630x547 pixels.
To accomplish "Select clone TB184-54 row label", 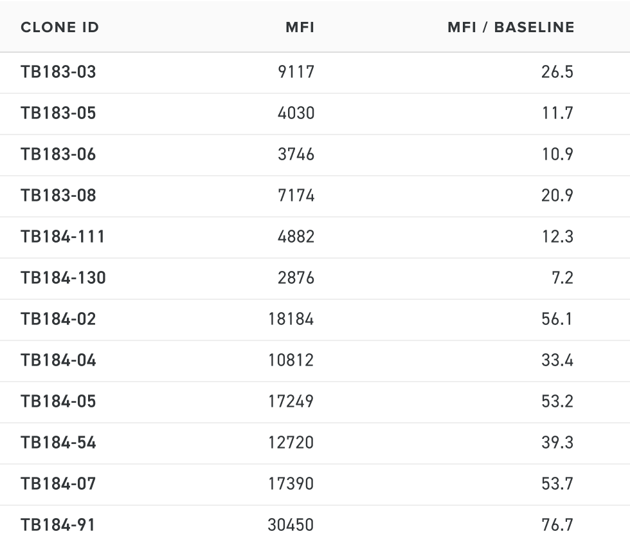I will point(58,442).
